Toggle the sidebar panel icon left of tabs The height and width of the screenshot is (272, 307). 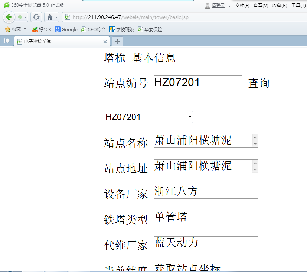[x=7, y=41]
